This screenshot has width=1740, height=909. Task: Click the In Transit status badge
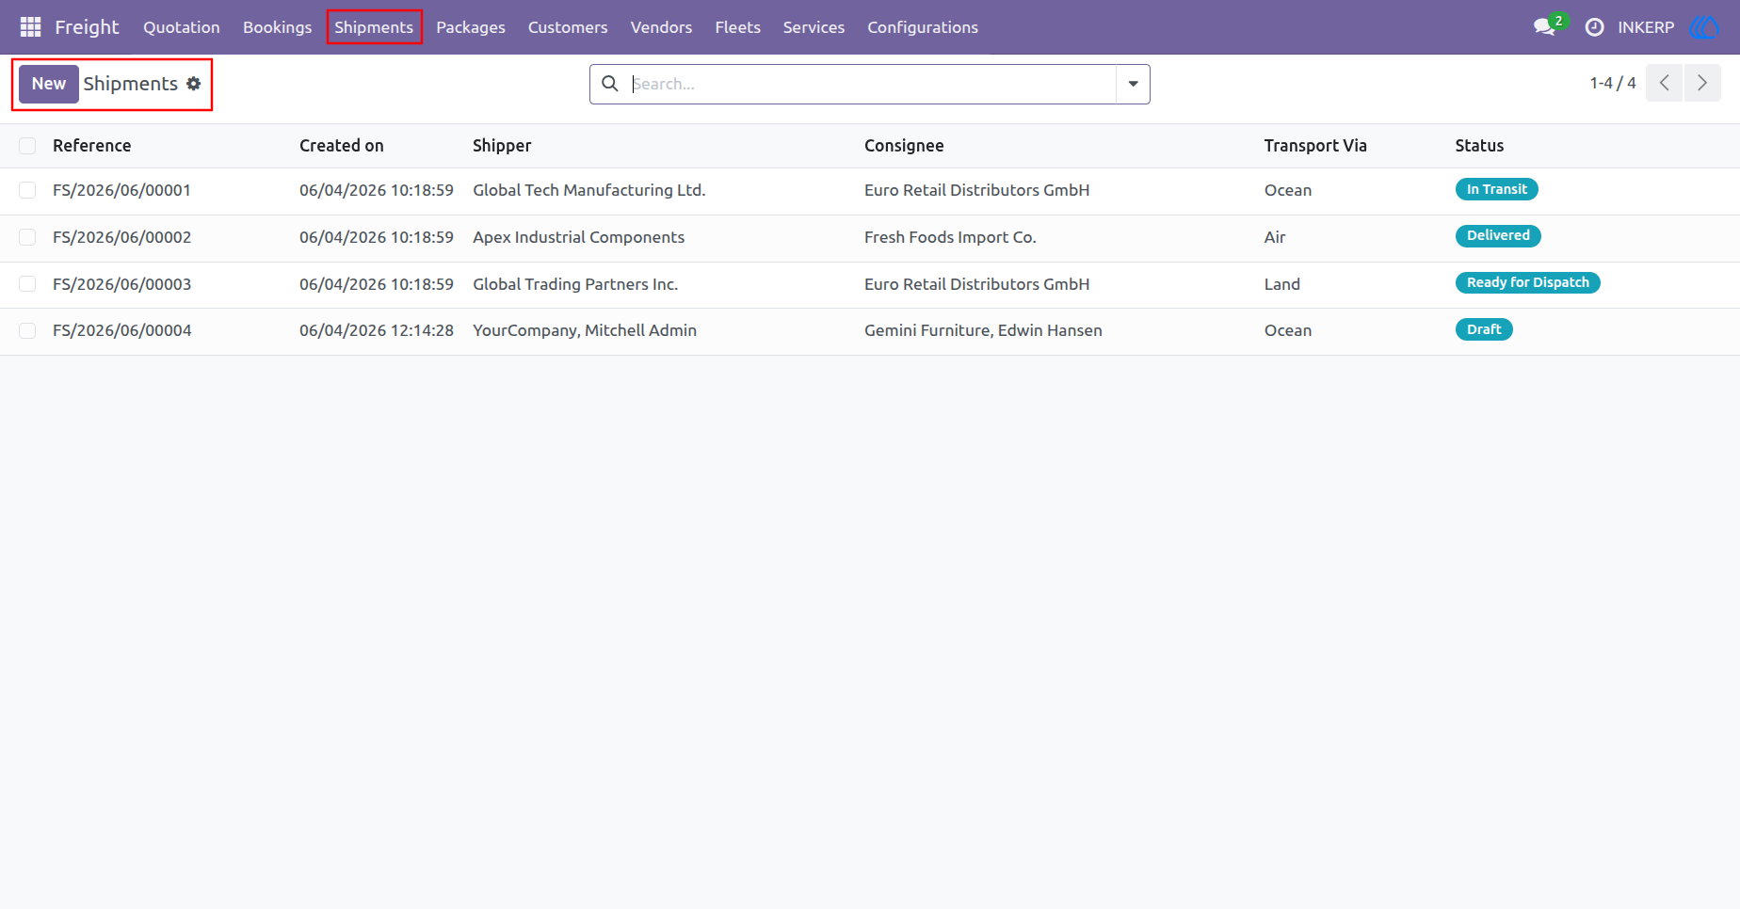(x=1496, y=189)
